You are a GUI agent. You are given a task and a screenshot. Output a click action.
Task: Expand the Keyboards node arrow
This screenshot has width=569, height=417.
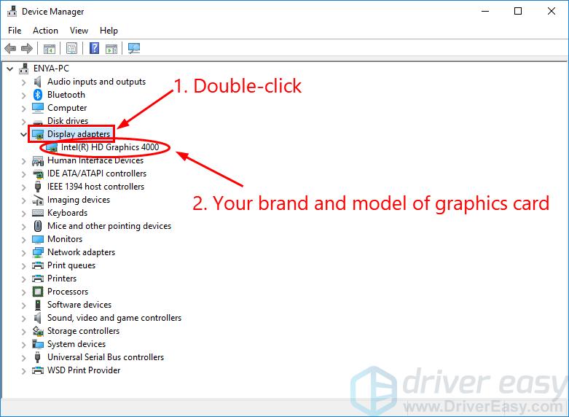tap(23, 213)
